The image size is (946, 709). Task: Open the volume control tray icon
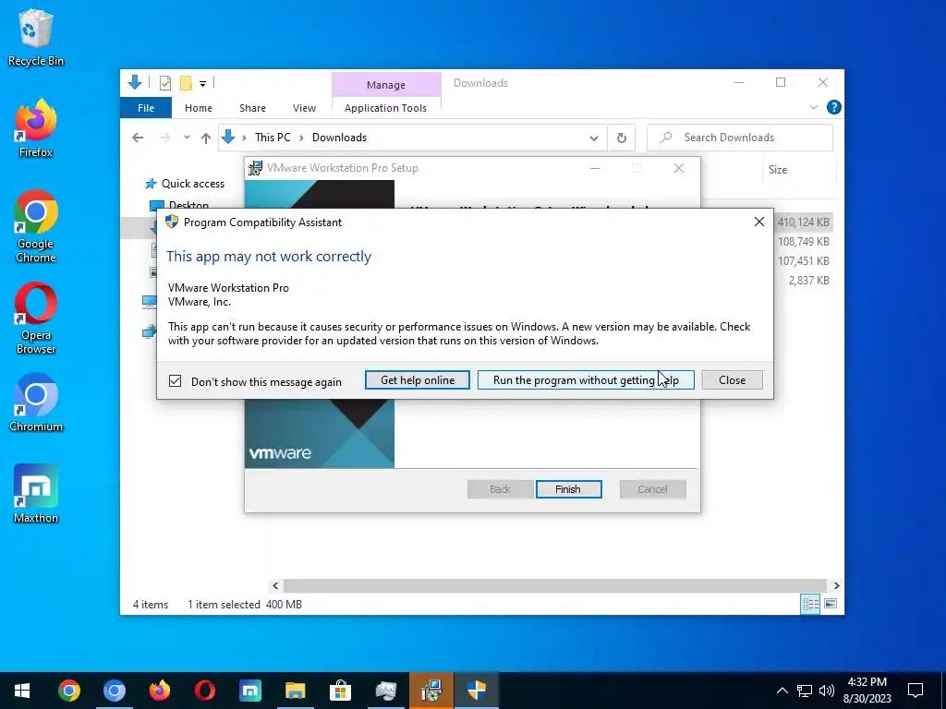click(x=827, y=691)
